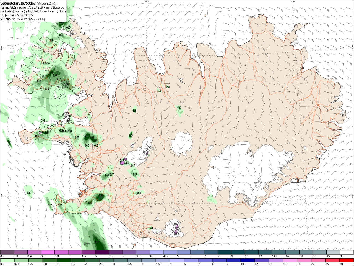Click the '1.9' precipitation value on the map
The height and width of the screenshot is (266, 354).
[x=46, y=133]
